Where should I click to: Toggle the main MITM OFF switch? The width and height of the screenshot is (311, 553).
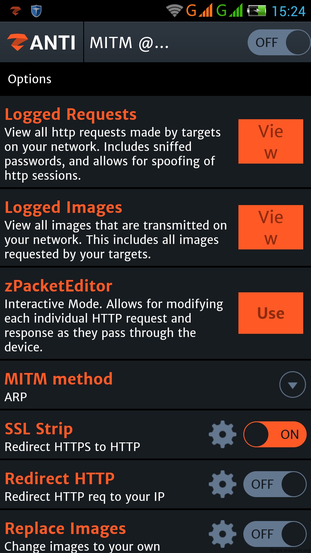pos(279,42)
